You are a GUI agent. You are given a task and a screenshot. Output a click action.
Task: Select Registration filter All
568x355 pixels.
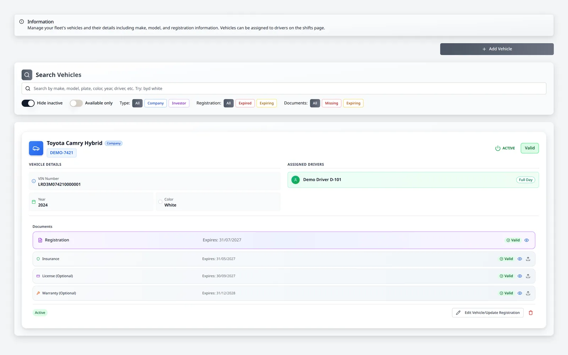(x=229, y=103)
